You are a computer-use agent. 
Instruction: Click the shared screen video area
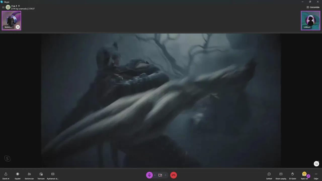(161, 101)
